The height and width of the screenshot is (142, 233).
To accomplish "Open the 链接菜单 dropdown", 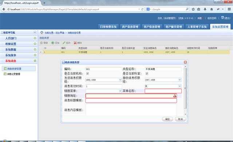I will pyautogui.click(x=120, y=91).
